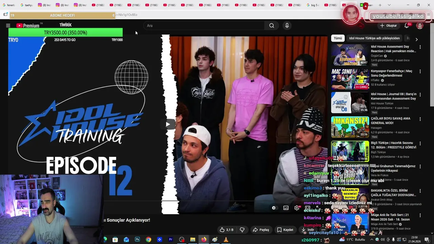Save video with Kaydet button
This screenshot has width=434, height=244.
click(285, 230)
